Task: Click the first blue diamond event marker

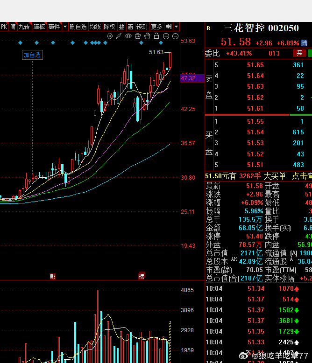Action: click(x=21, y=42)
